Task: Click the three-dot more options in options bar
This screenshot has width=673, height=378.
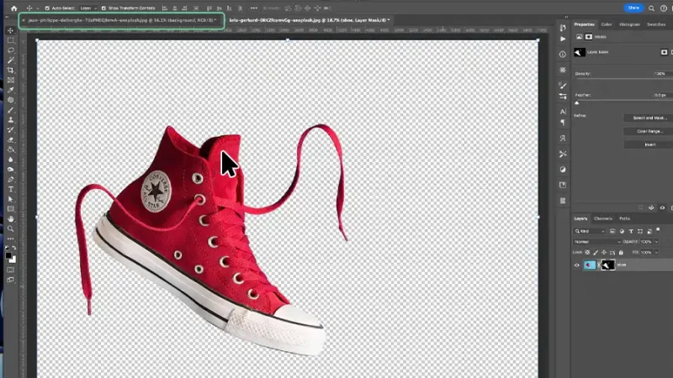Action: [254, 8]
